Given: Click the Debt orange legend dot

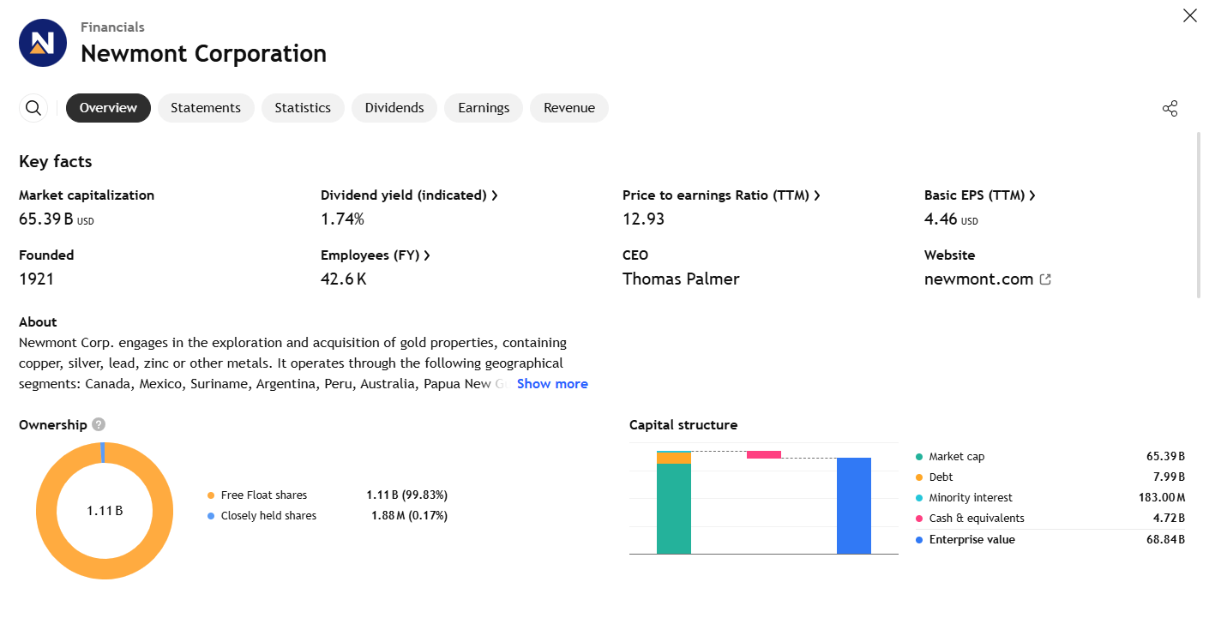Looking at the screenshot, I should pyautogui.click(x=920, y=477).
